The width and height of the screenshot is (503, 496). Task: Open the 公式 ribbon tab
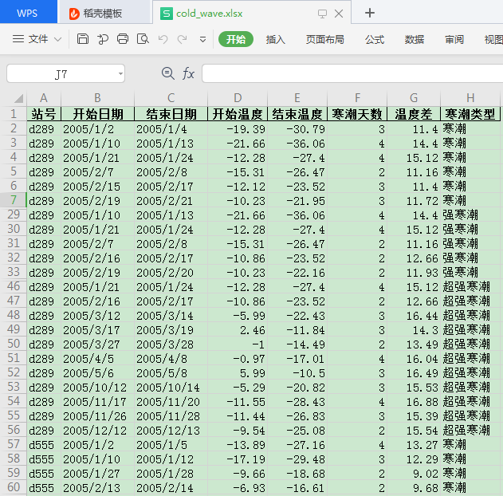coord(375,39)
